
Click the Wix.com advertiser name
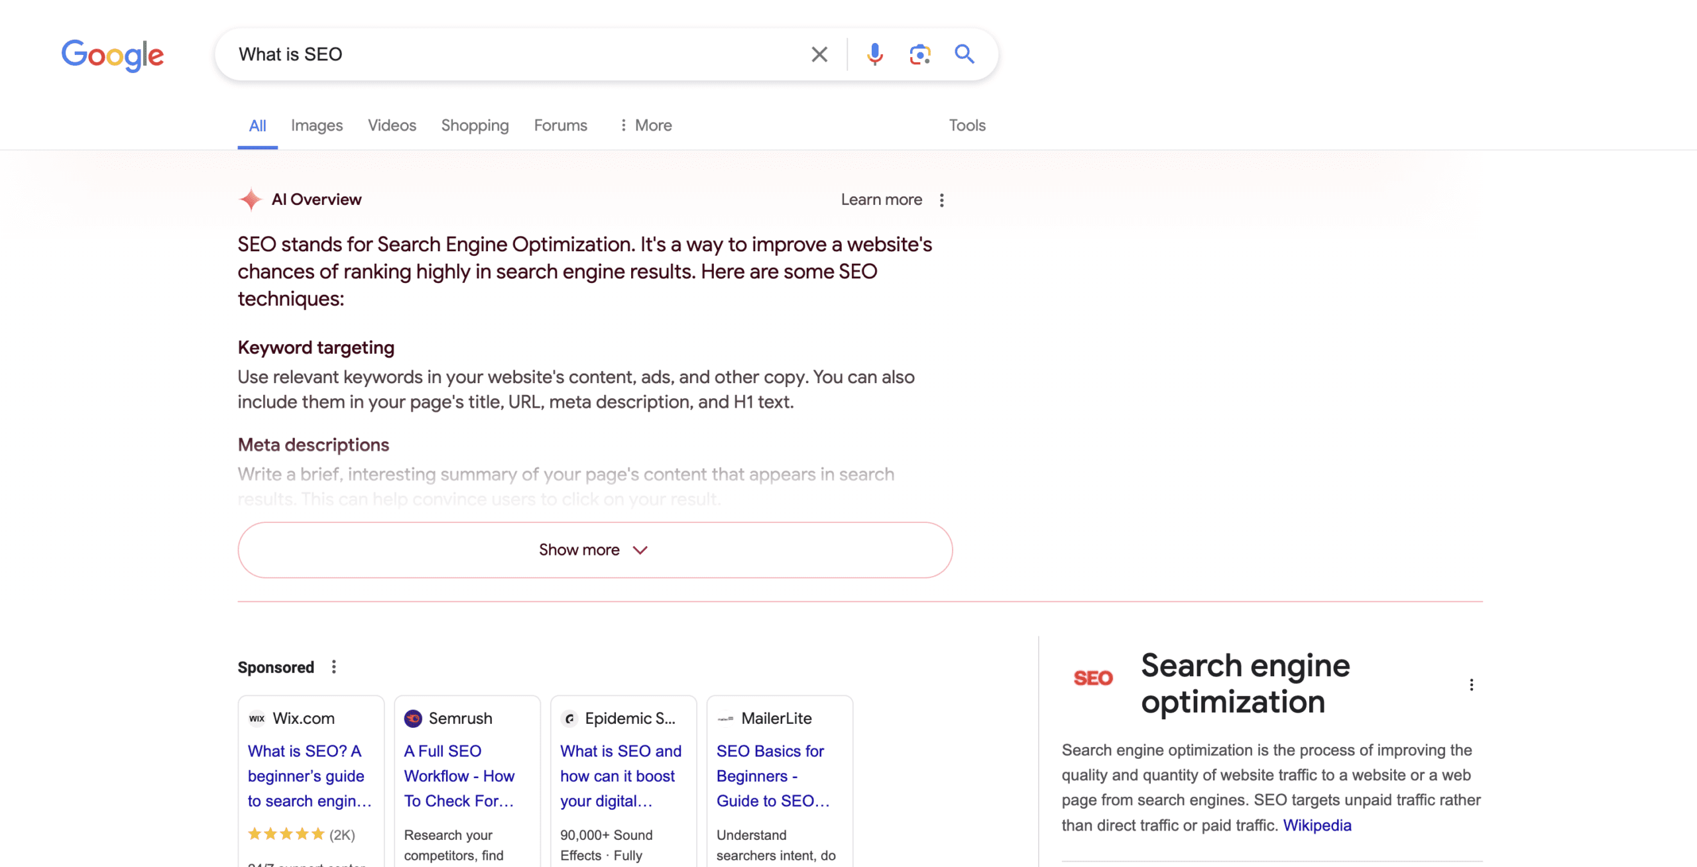(x=304, y=719)
